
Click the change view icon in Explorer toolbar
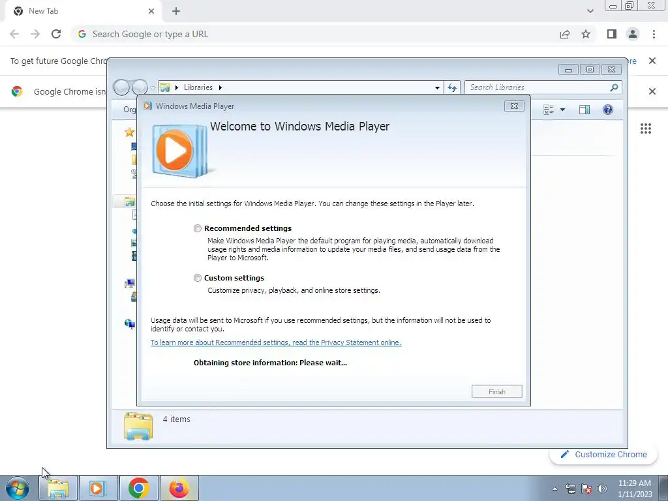[549, 110]
